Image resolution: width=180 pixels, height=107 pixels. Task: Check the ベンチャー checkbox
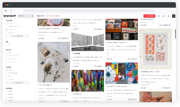point(7,79)
